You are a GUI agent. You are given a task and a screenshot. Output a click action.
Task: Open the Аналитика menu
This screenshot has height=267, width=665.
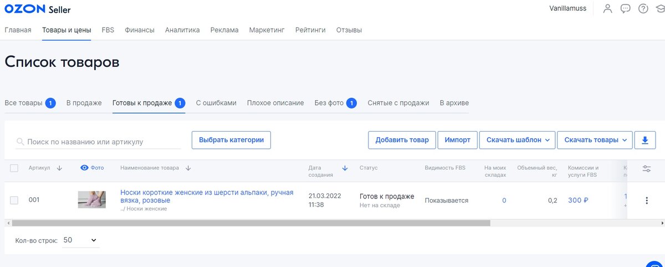coord(182,30)
